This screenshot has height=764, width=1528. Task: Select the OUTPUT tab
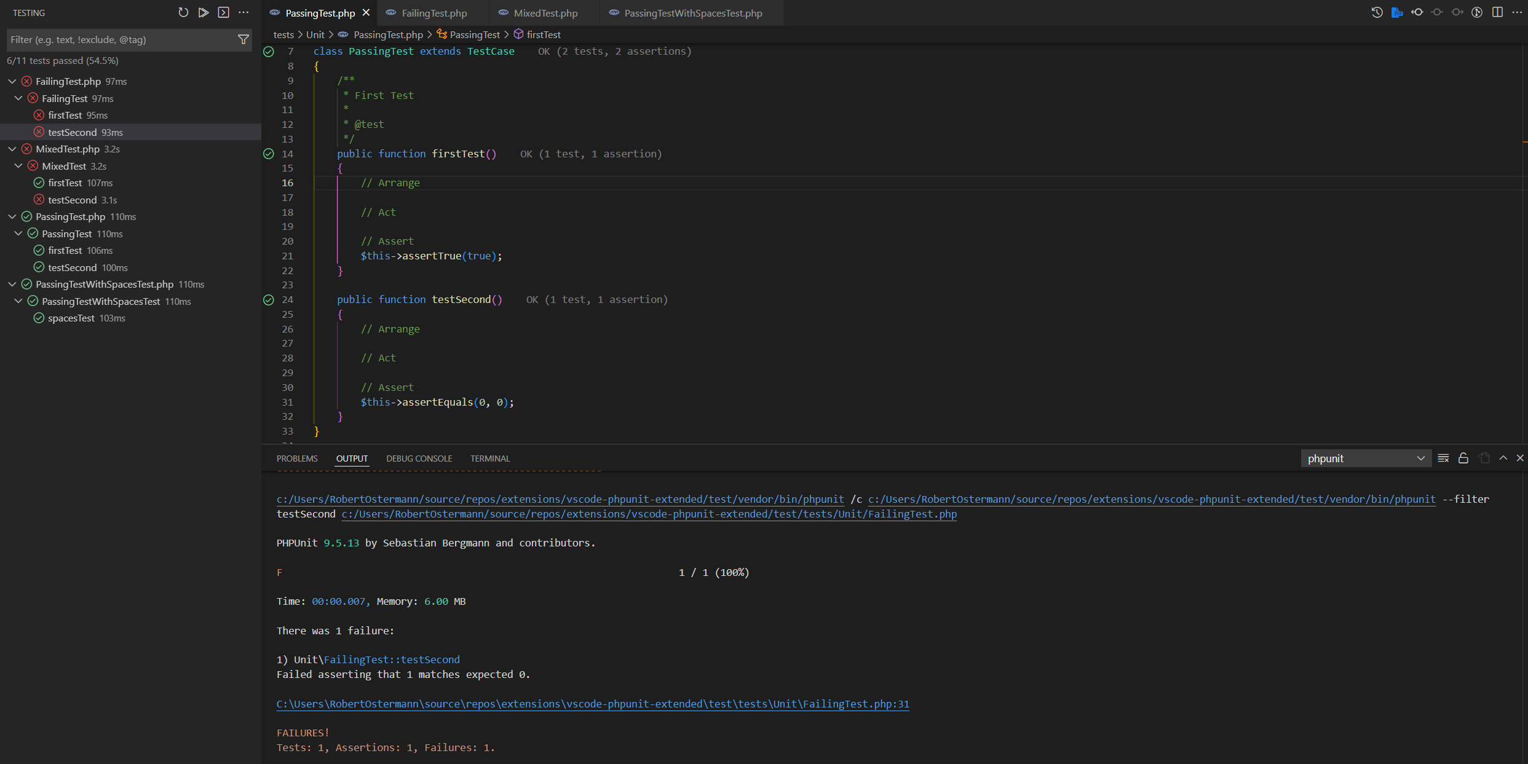[352, 459]
